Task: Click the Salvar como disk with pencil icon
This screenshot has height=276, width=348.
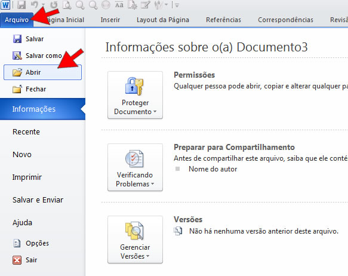Action: click(x=17, y=56)
